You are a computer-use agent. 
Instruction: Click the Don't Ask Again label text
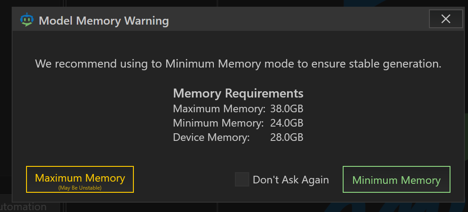pos(291,180)
